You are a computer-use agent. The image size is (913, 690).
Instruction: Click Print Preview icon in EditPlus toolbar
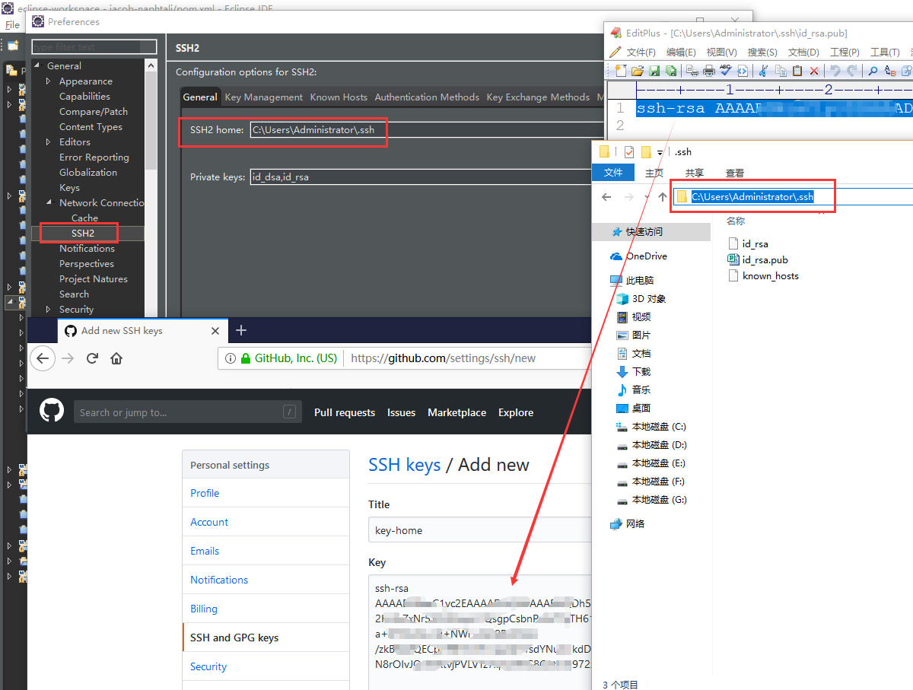pos(692,71)
